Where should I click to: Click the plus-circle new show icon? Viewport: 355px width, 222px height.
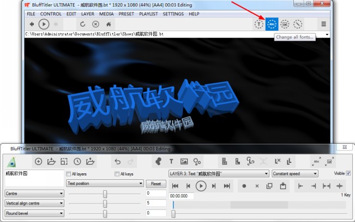(38, 161)
